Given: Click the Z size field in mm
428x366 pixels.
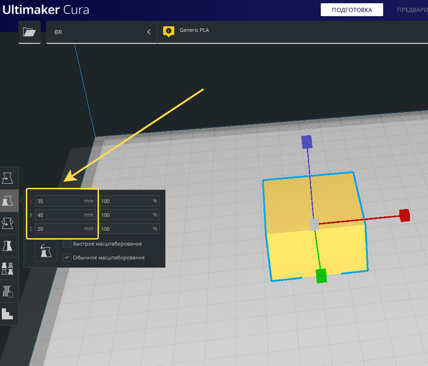Looking at the screenshot, I should click(66, 228).
